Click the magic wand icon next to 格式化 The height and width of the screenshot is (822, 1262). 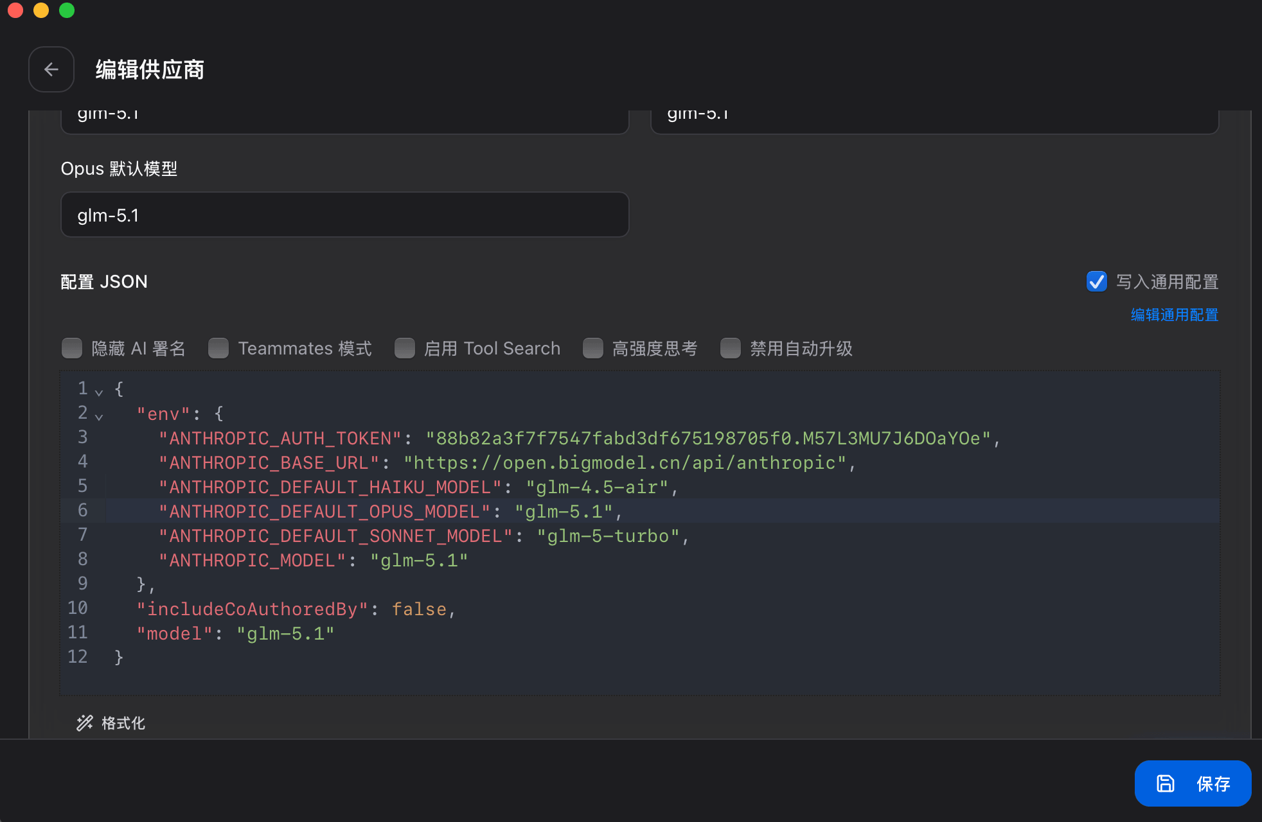(84, 723)
